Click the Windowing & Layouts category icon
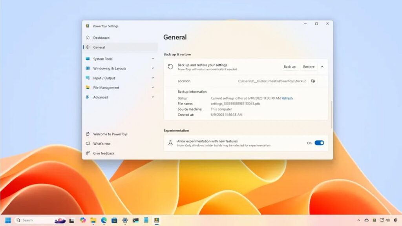Image resolution: width=402 pixels, height=226 pixels. pos(88,68)
